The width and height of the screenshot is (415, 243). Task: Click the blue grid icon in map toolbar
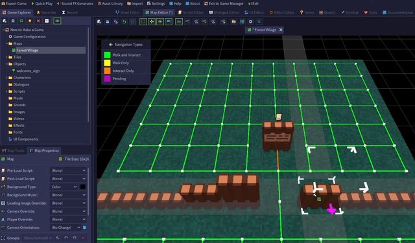click(242, 21)
